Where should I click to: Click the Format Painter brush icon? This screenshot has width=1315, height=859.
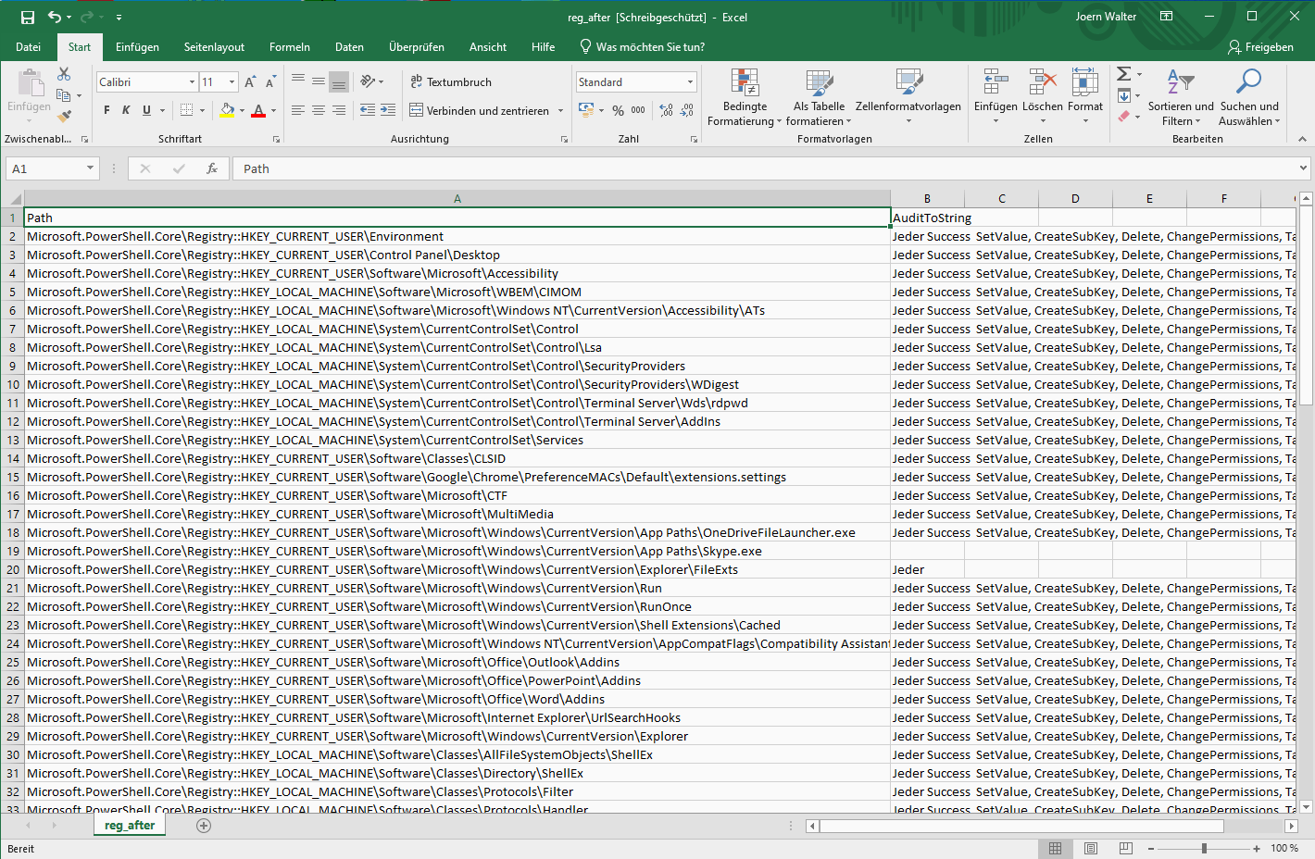click(x=64, y=117)
